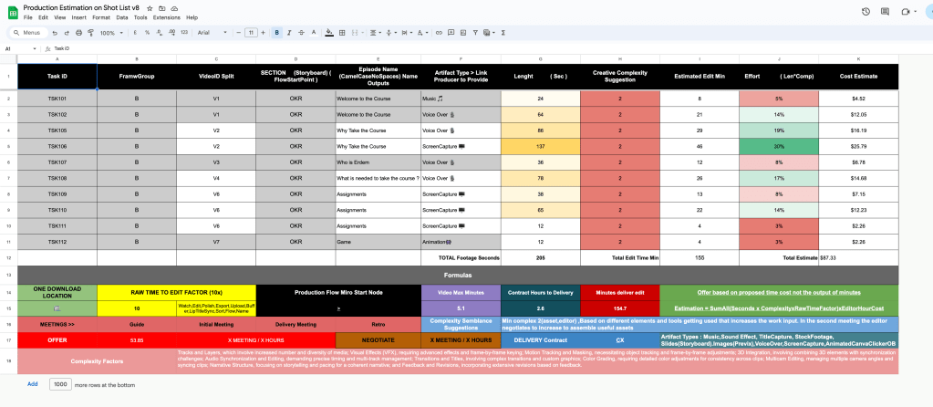
Task: Open the text color picker
Action: (x=314, y=33)
